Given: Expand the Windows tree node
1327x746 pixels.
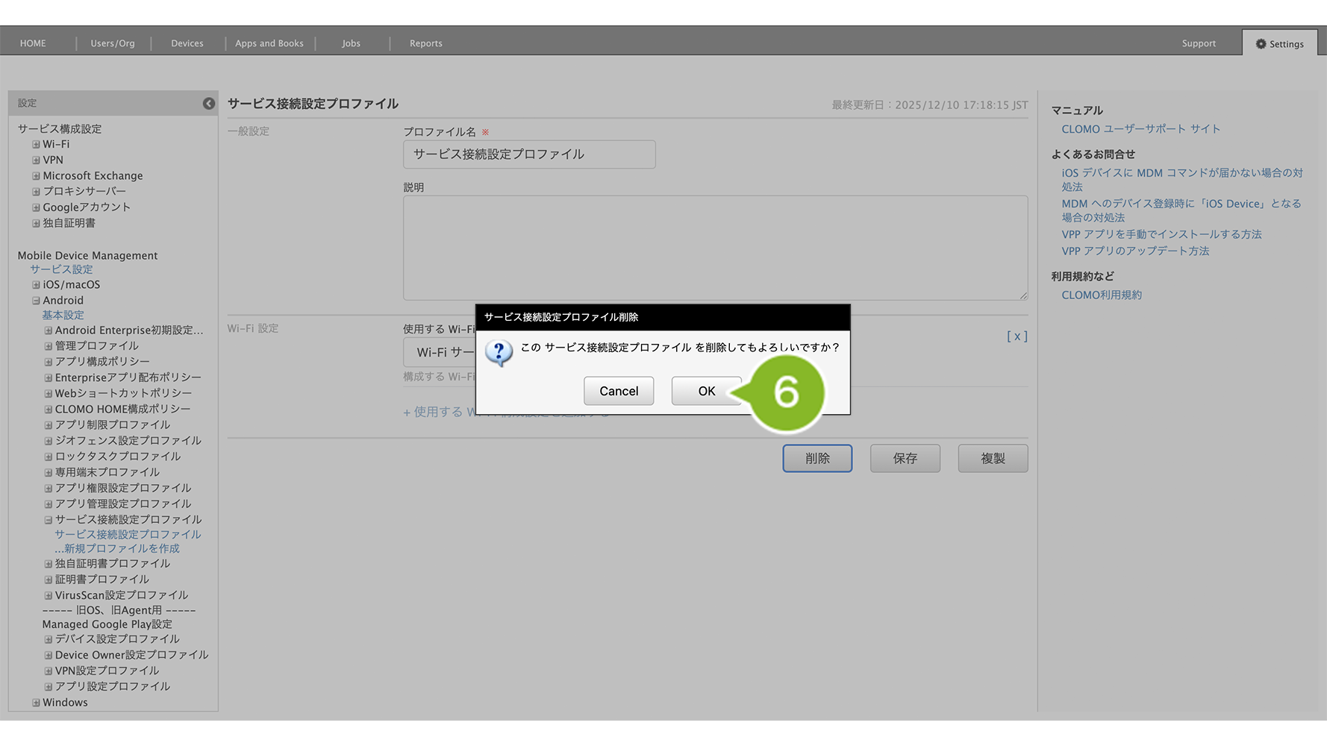Looking at the screenshot, I should point(36,703).
